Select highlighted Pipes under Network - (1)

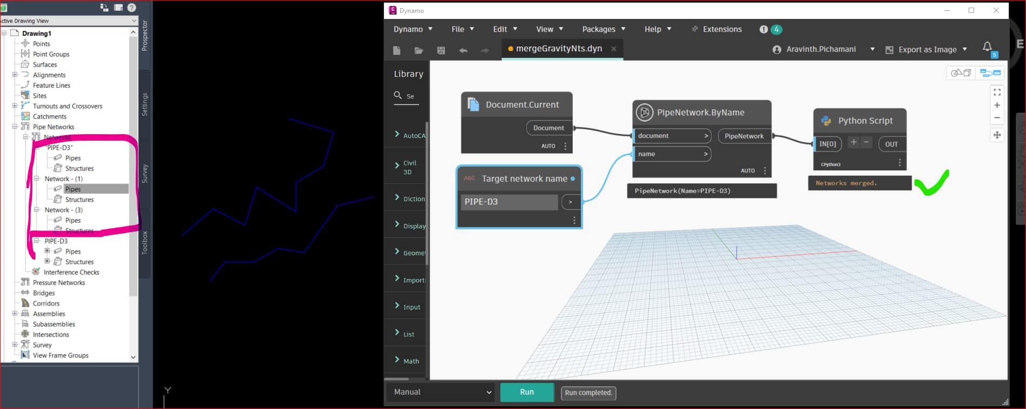click(x=73, y=189)
